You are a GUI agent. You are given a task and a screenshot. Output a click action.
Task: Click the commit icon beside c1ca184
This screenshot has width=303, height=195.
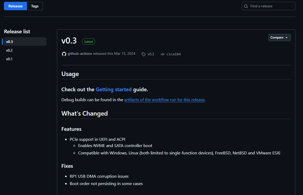pos(163,54)
